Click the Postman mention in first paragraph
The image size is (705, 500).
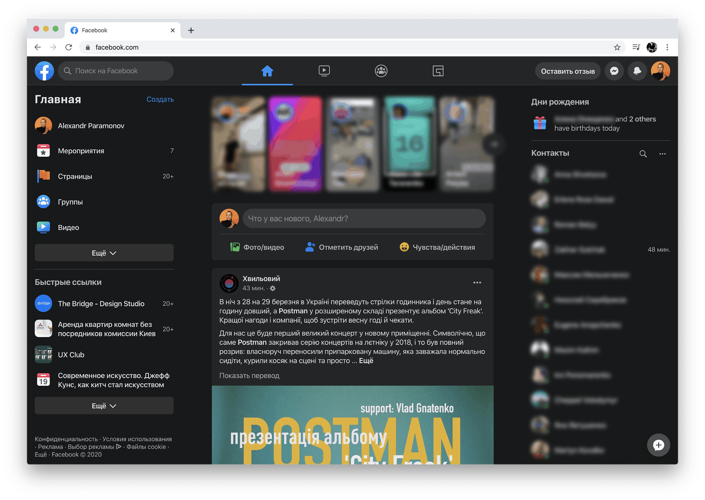(x=293, y=311)
